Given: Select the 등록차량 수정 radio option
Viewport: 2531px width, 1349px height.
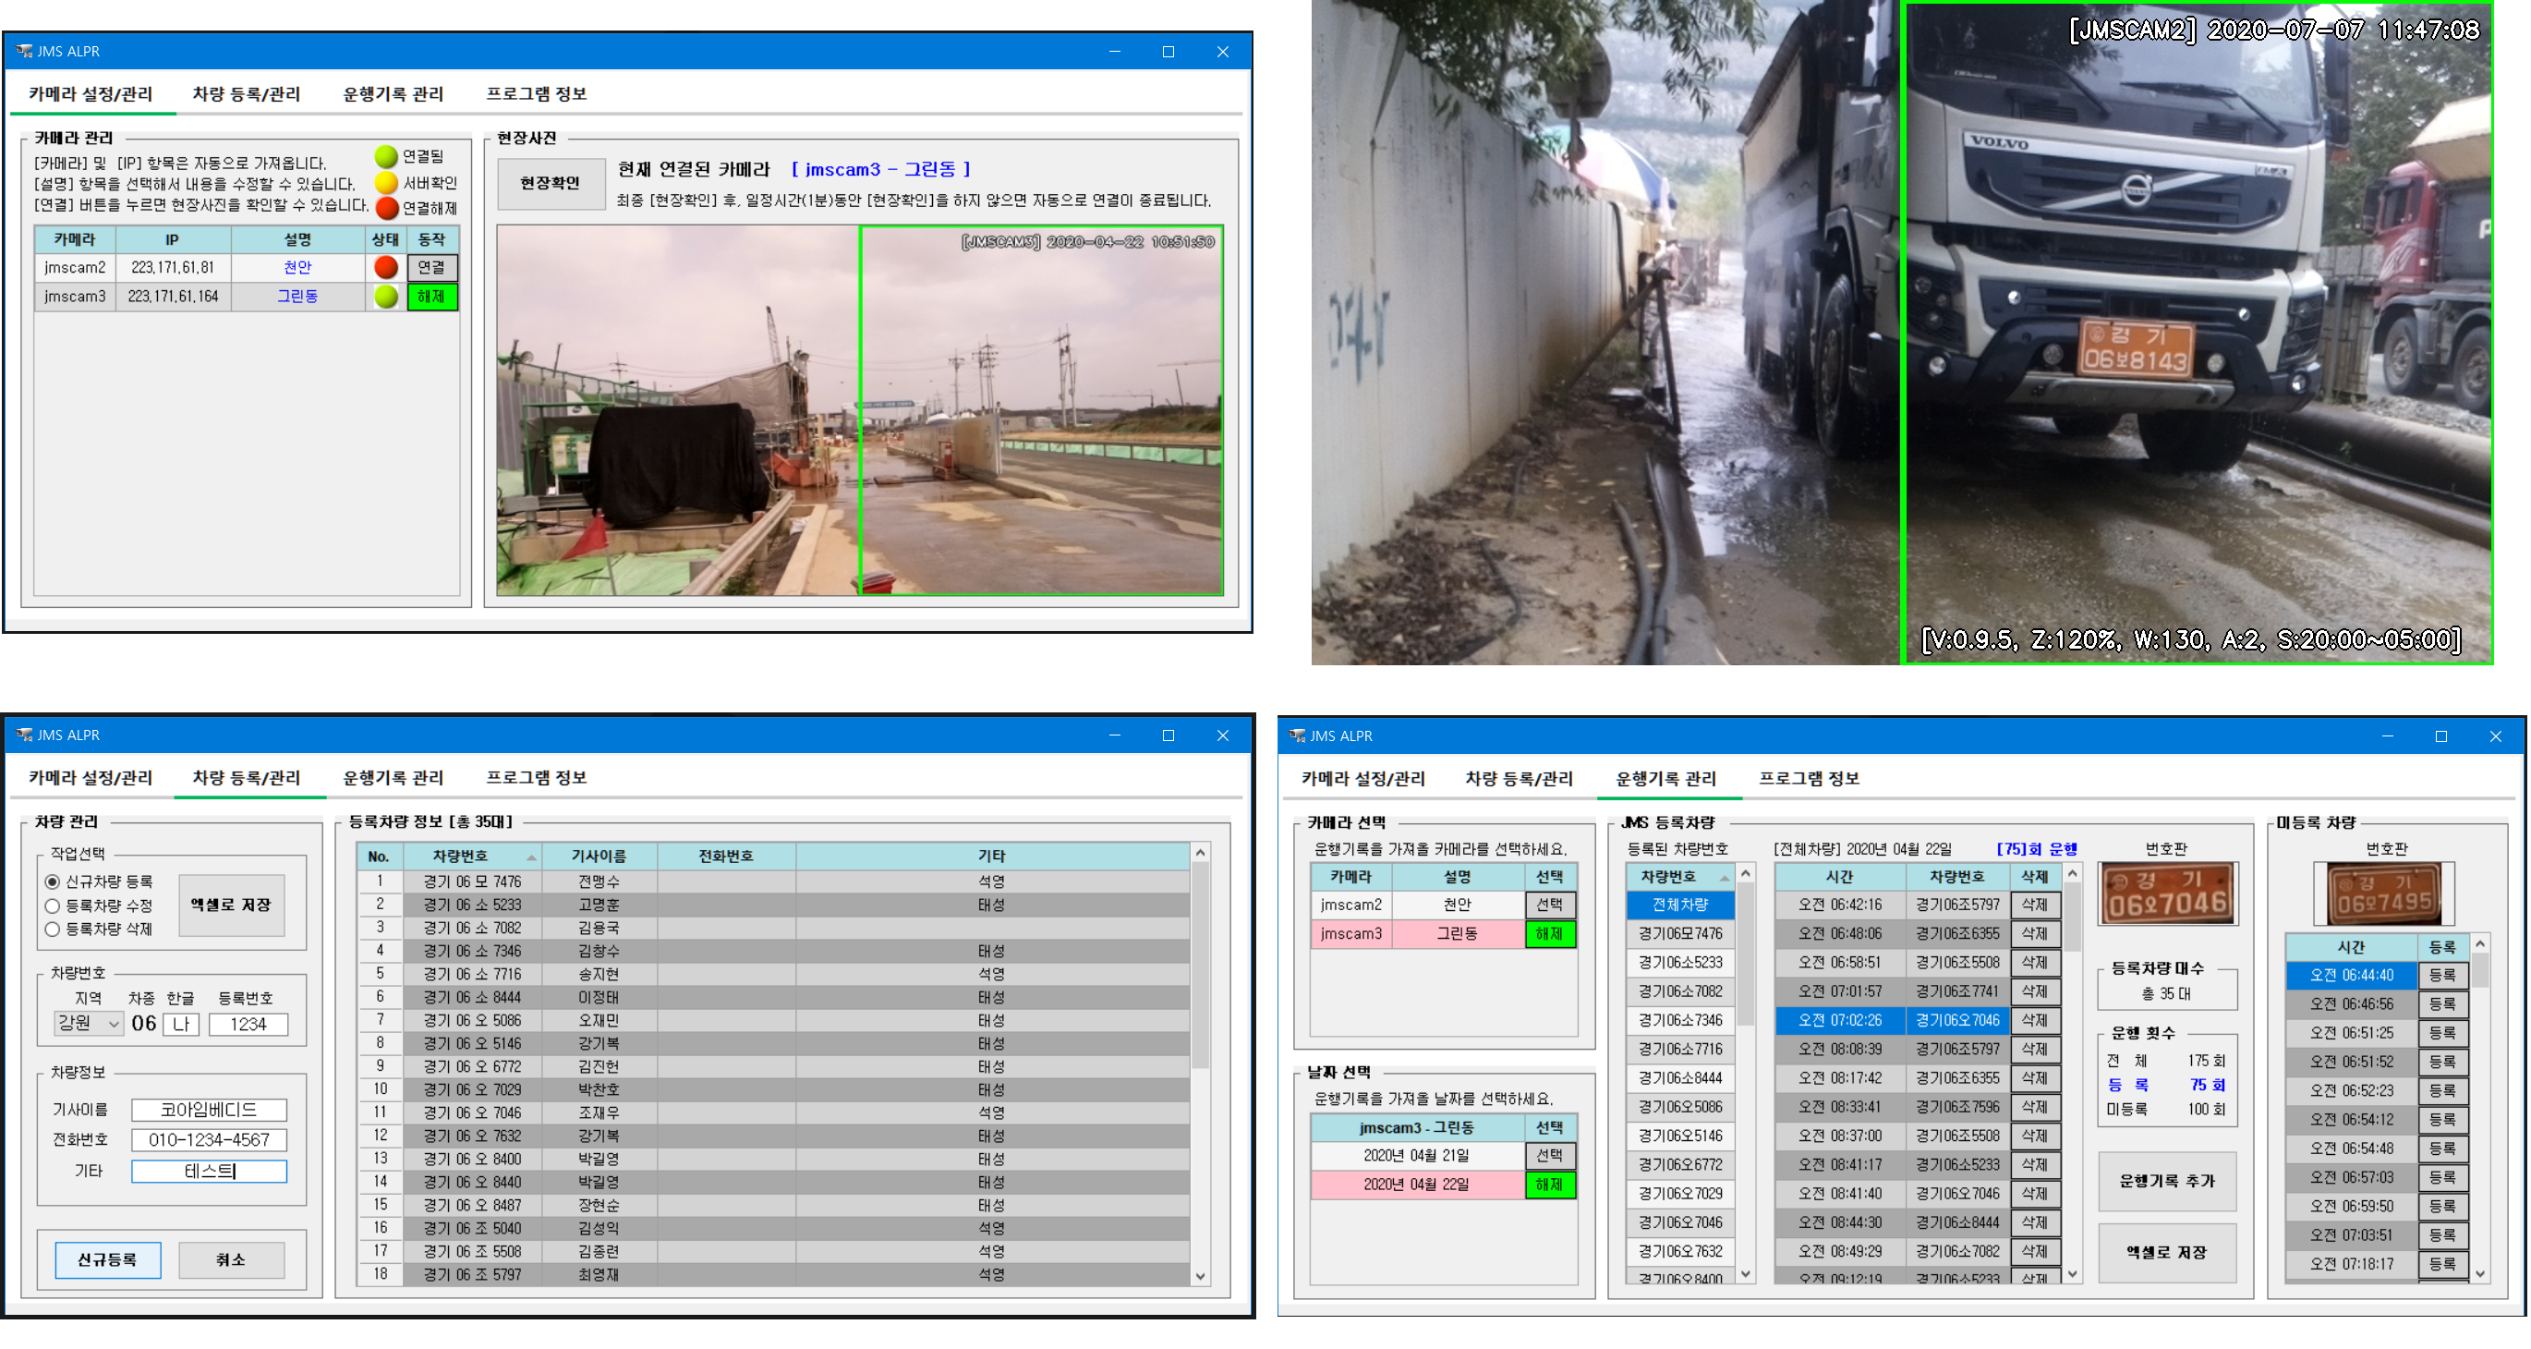Looking at the screenshot, I should [53, 905].
